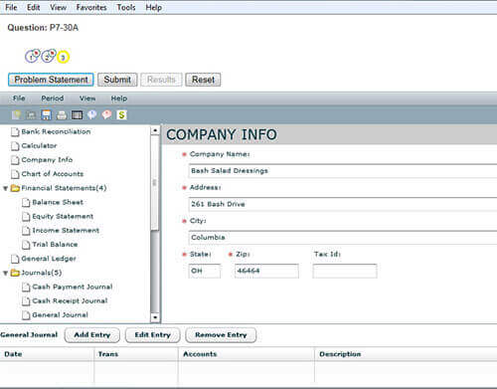
Task: Open Bank Reconciliation page
Action: tap(51, 132)
